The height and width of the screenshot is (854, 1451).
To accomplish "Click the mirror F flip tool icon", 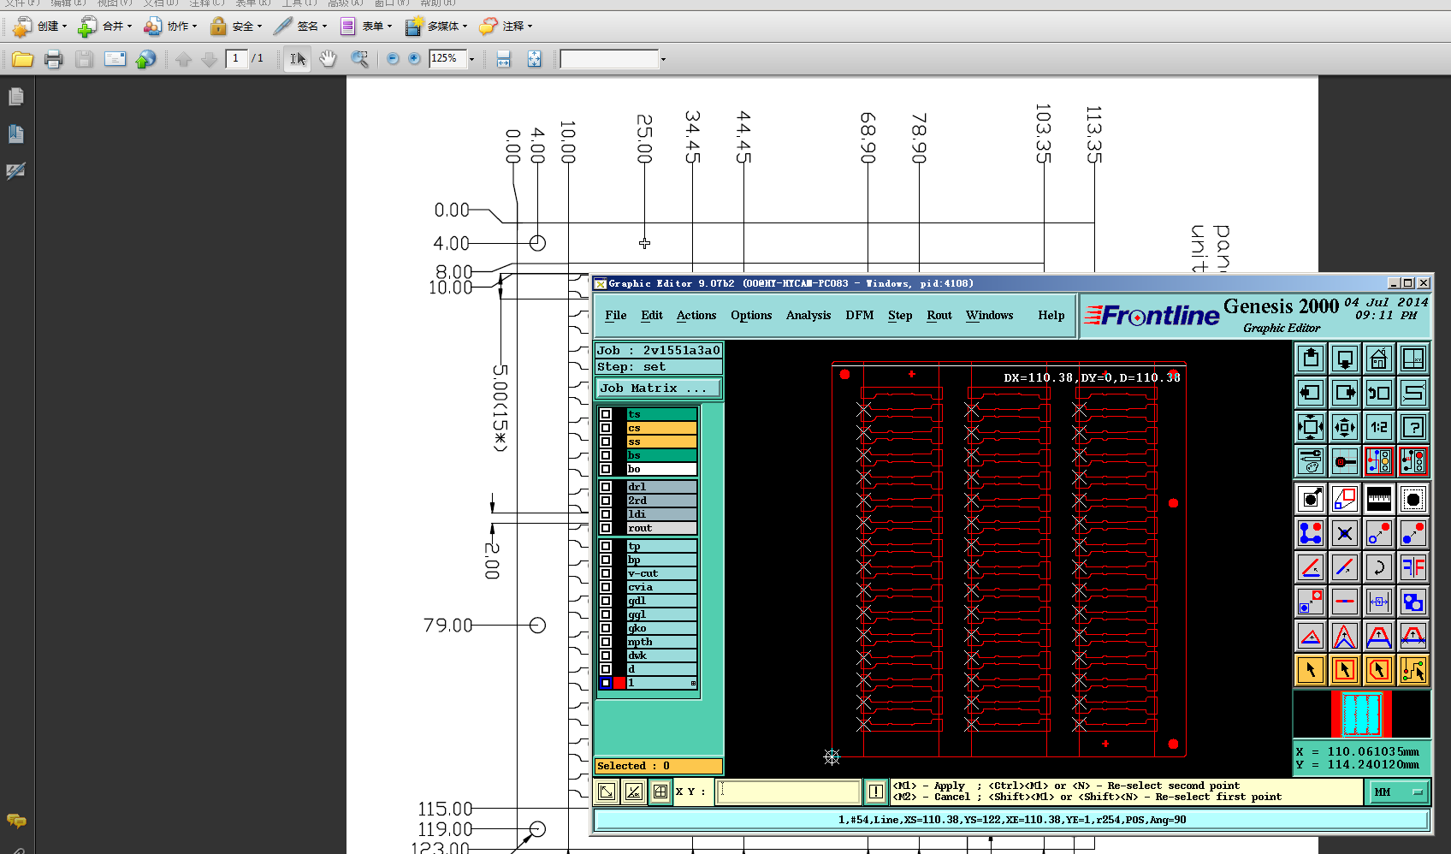I will pyautogui.click(x=1413, y=567).
